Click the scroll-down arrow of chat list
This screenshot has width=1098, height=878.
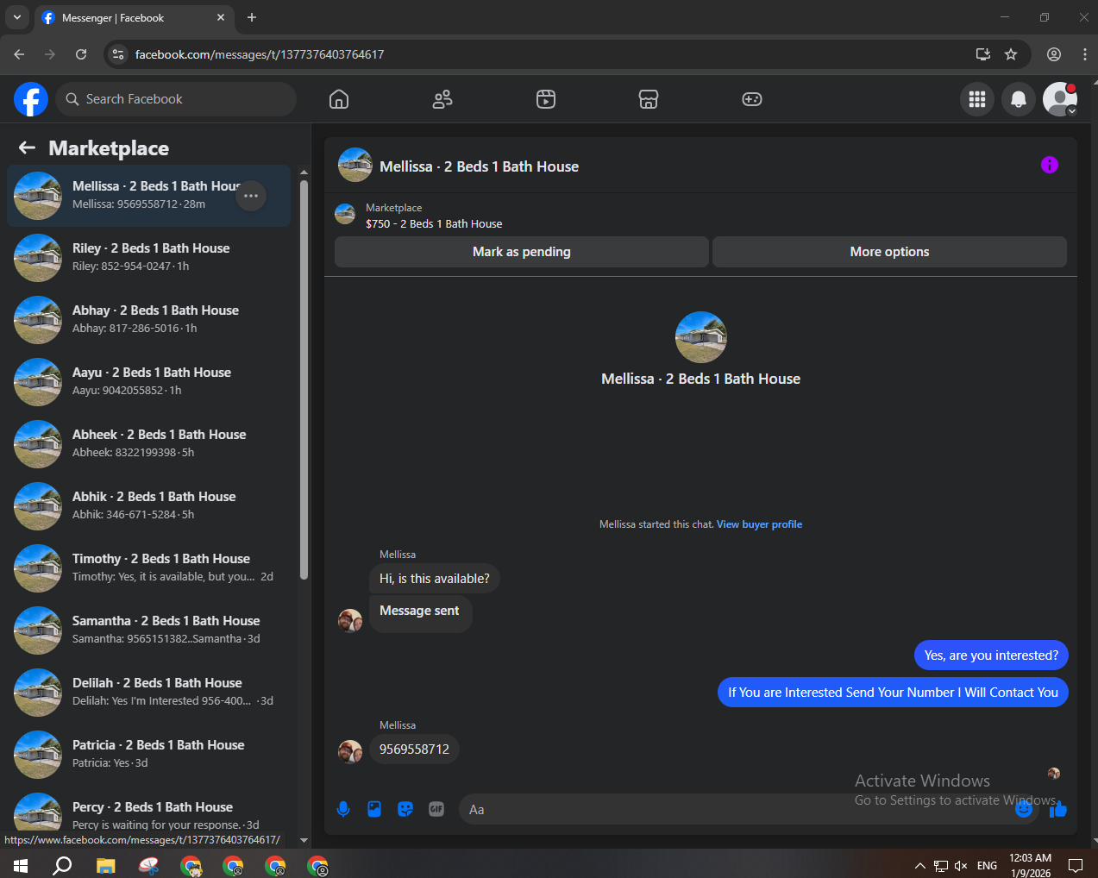pos(304,839)
